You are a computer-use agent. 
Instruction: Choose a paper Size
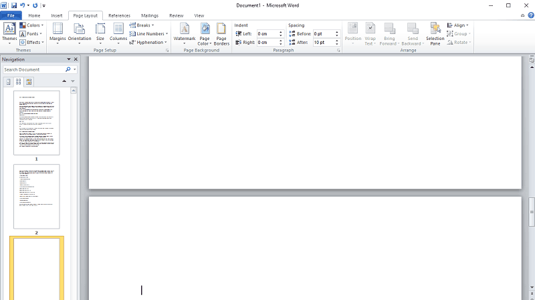pyautogui.click(x=100, y=33)
